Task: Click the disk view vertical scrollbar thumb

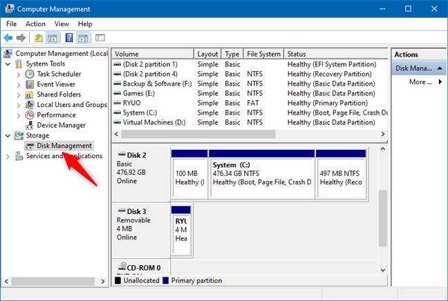Action: [383, 218]
